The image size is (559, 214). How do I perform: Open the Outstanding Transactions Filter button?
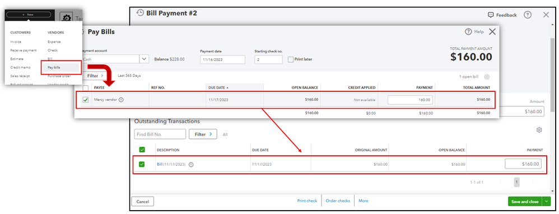pyautogui.click(x=203, y=134)
